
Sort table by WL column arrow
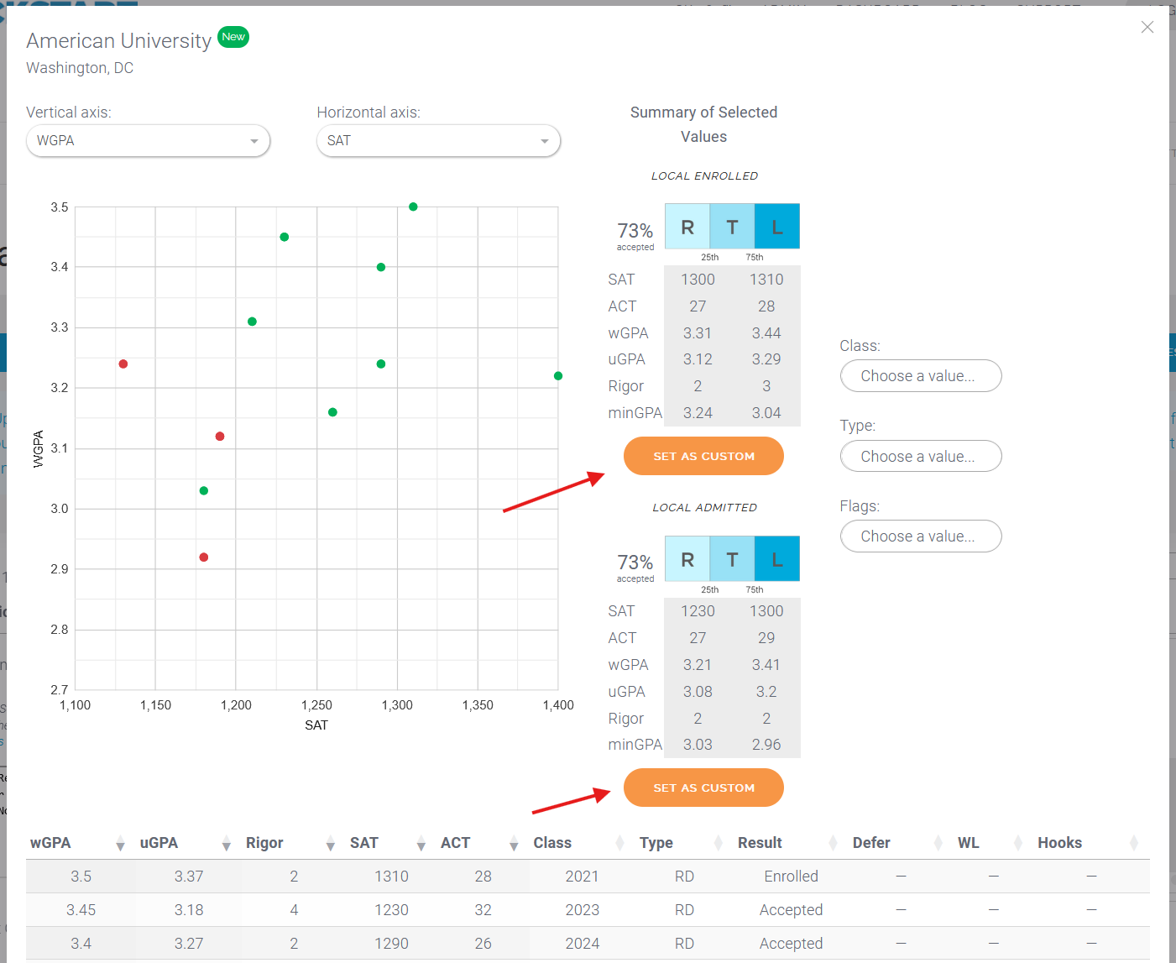1017,843
